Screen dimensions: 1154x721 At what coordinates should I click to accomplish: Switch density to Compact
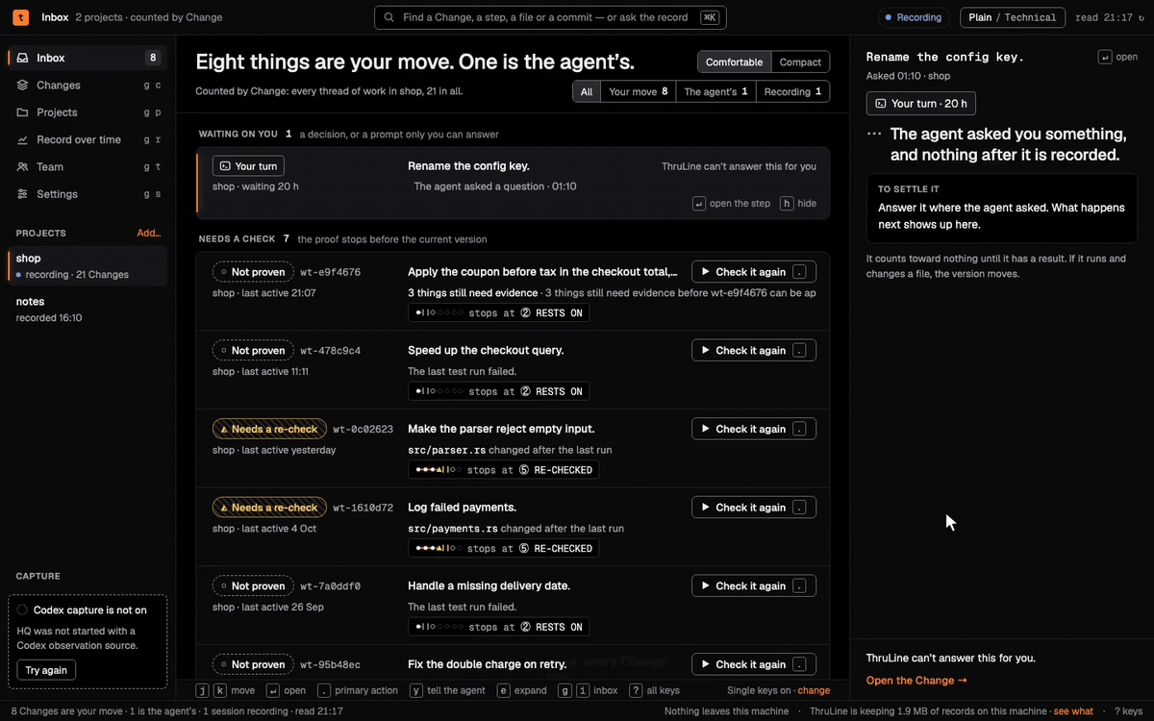(800, 62)
